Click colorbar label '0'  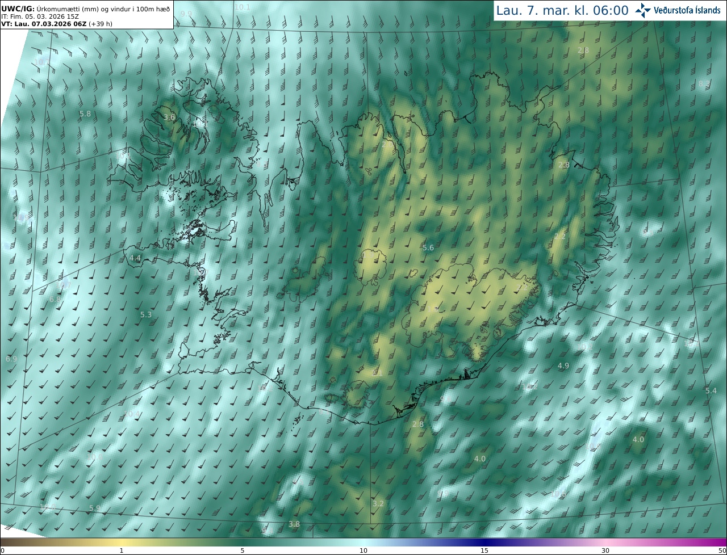pyautogui.click(x=2, y=550)
